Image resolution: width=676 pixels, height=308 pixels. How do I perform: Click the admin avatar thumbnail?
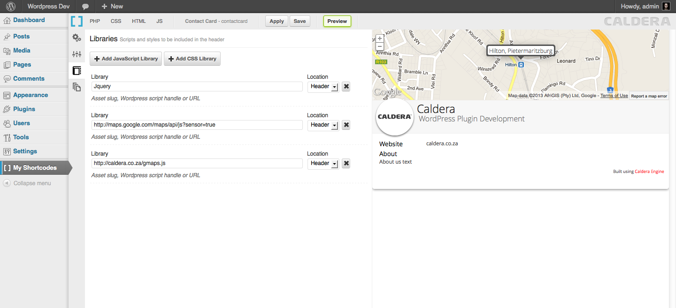pyautogui.click(x=666, y=7)
